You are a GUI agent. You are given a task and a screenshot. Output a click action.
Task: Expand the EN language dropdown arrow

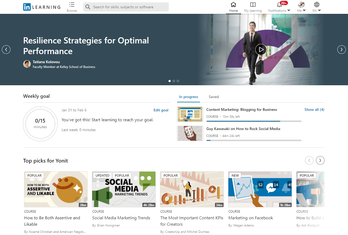[x=319, y=11]
